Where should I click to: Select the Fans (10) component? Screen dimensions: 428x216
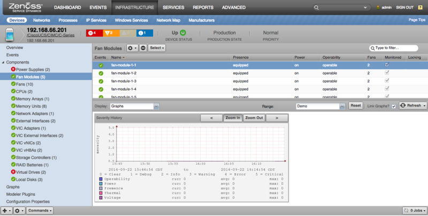[25, 84]
